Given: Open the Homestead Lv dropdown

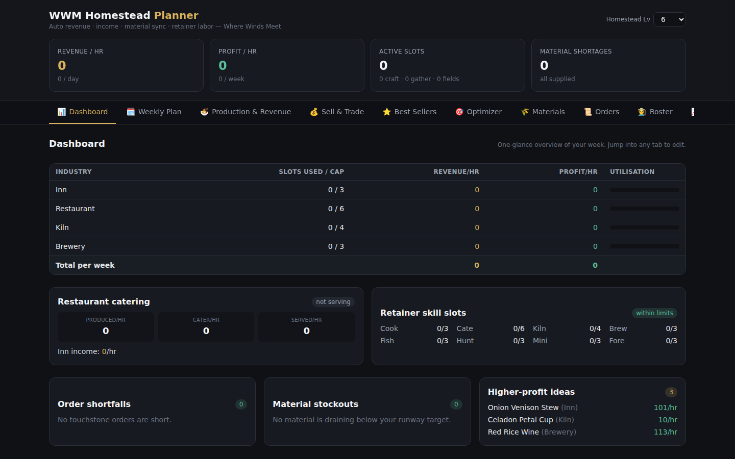Looking at the screenshot, I should click(x=669, y=19).
